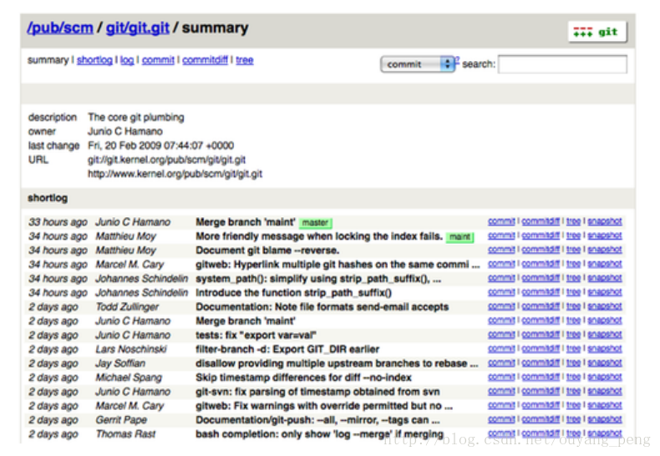This screenshot has height=456, width=660.
Task: Click snapshot link in 'tests: fix export' row
Action: tap(605, 334)
